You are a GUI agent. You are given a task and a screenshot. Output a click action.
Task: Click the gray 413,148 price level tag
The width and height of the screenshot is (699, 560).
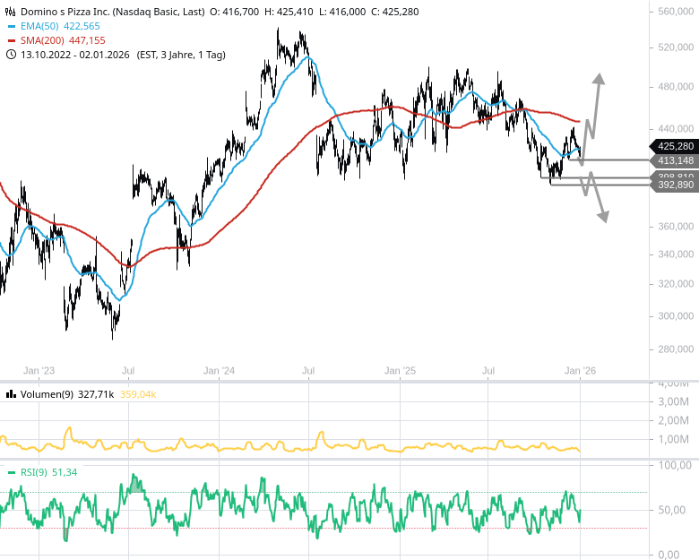click(673, 160)
